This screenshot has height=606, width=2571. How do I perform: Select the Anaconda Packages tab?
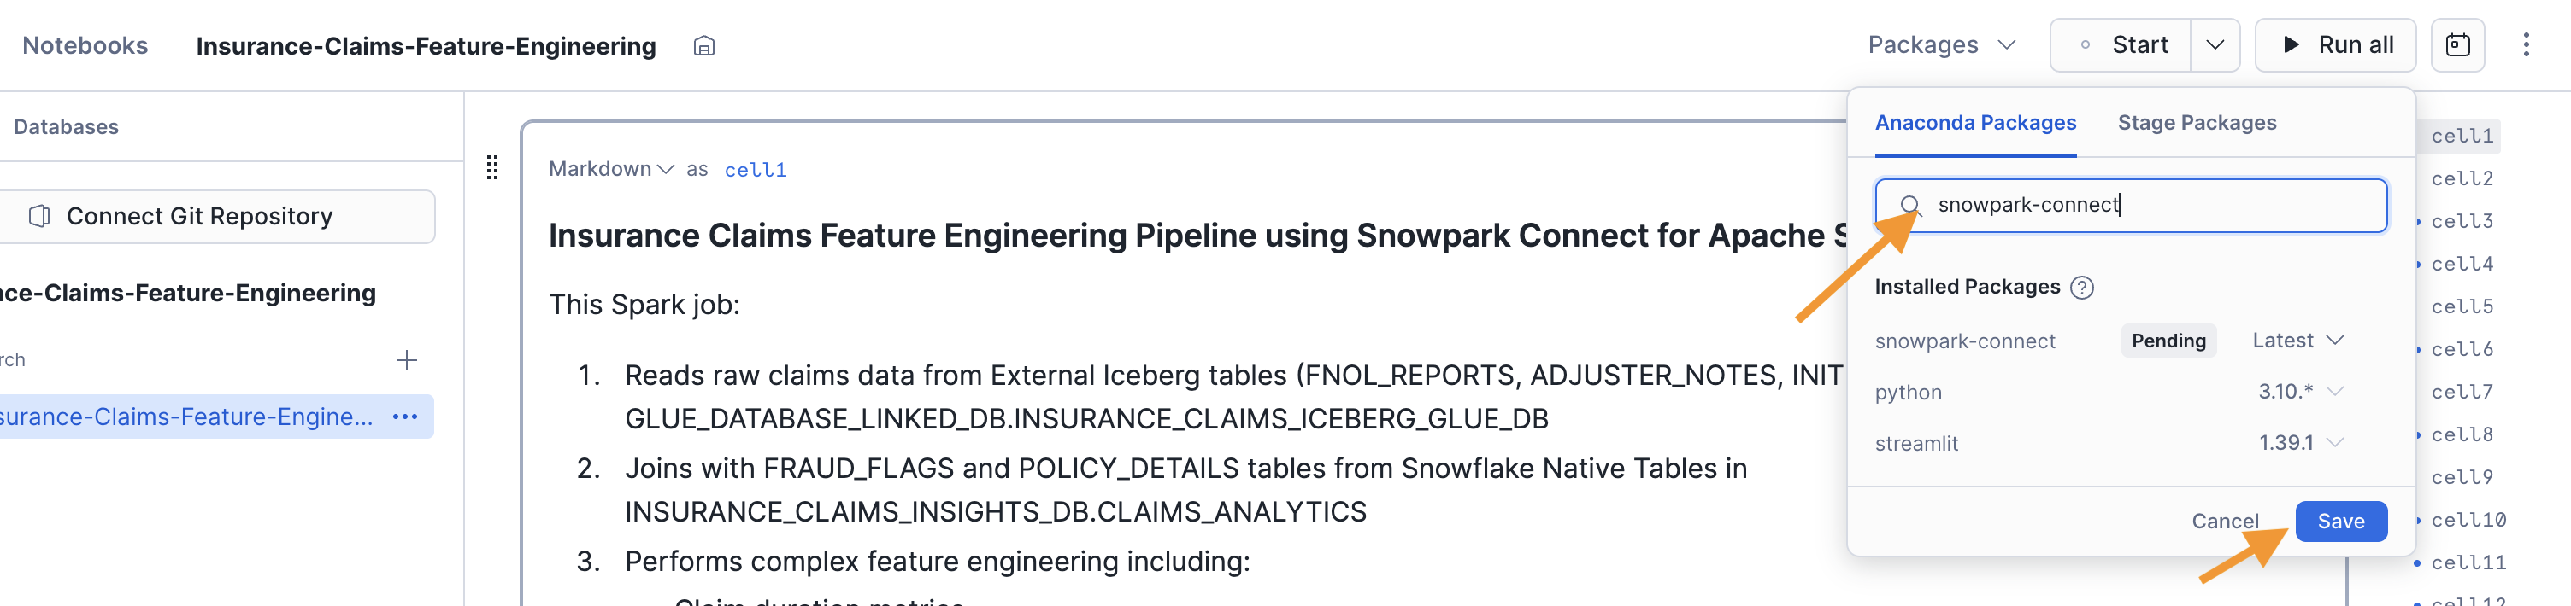1974,123
